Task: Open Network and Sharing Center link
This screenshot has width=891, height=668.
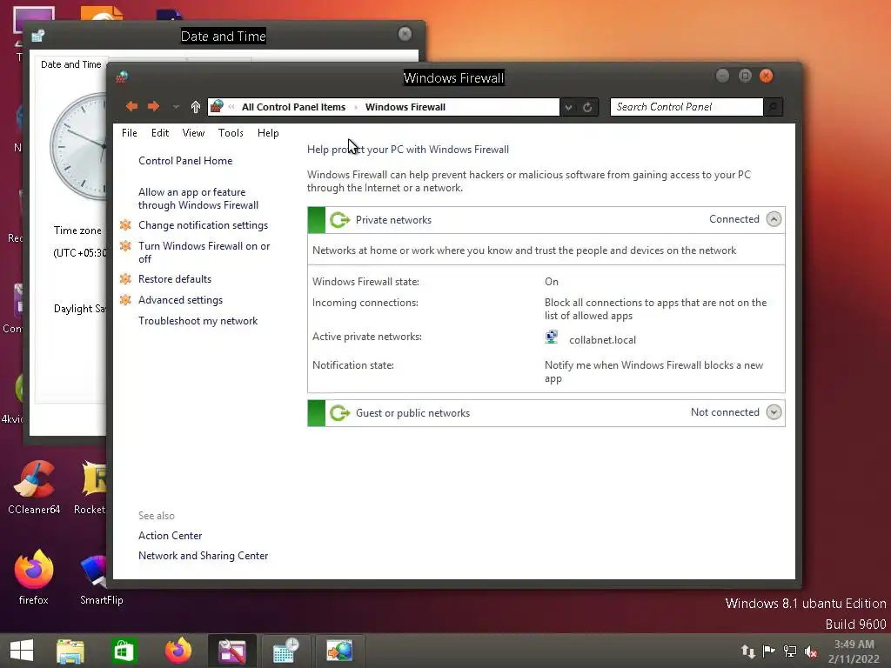Action: [x=203, y=556]
